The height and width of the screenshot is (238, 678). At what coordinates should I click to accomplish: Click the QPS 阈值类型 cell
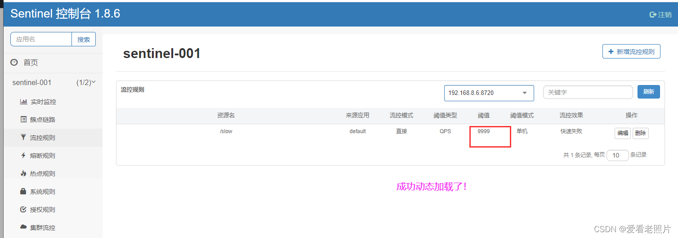[x=445, y=131]
